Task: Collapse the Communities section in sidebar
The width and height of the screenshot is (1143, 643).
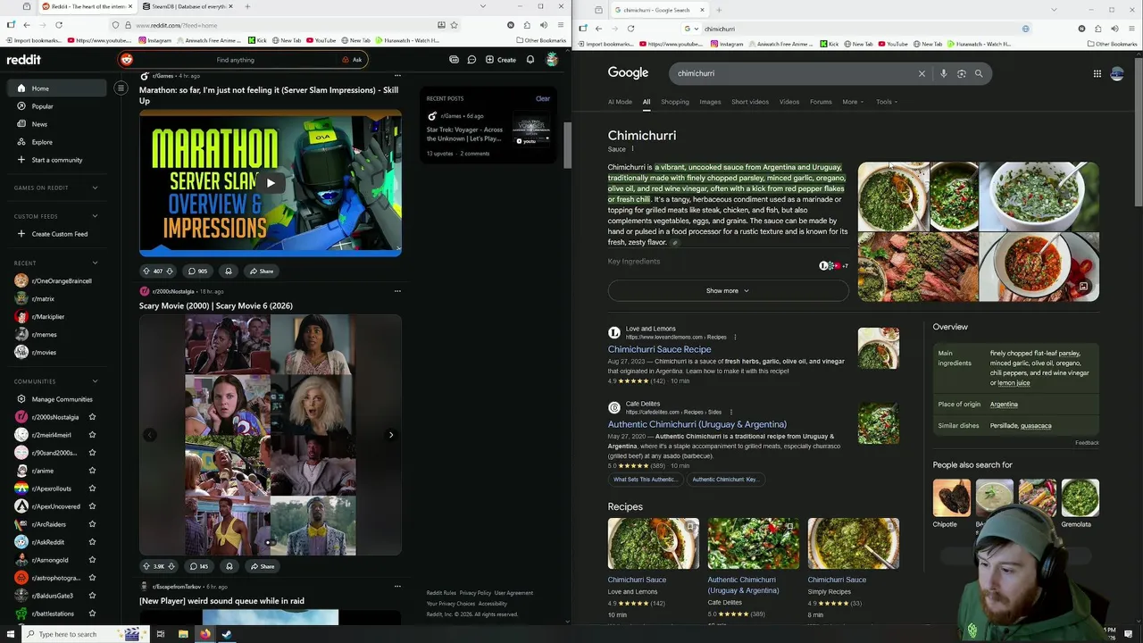Action: (95, 381)
